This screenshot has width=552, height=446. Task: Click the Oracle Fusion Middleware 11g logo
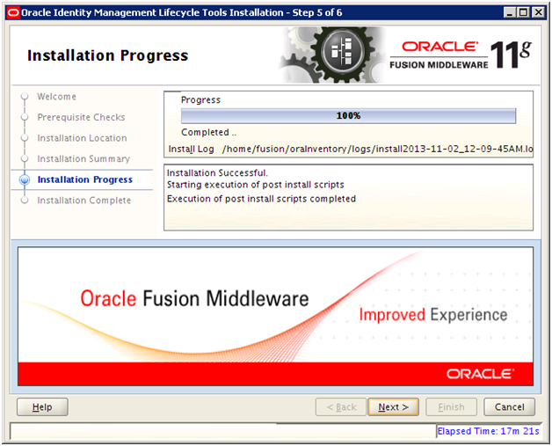[x=461, y=55]
